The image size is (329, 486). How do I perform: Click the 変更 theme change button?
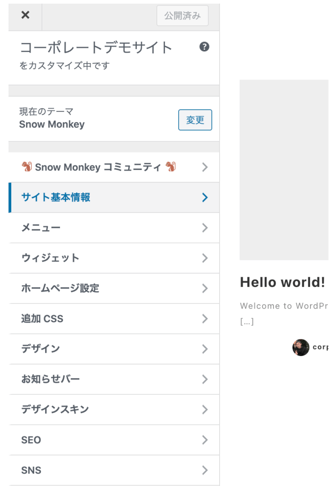coord(195,120)
